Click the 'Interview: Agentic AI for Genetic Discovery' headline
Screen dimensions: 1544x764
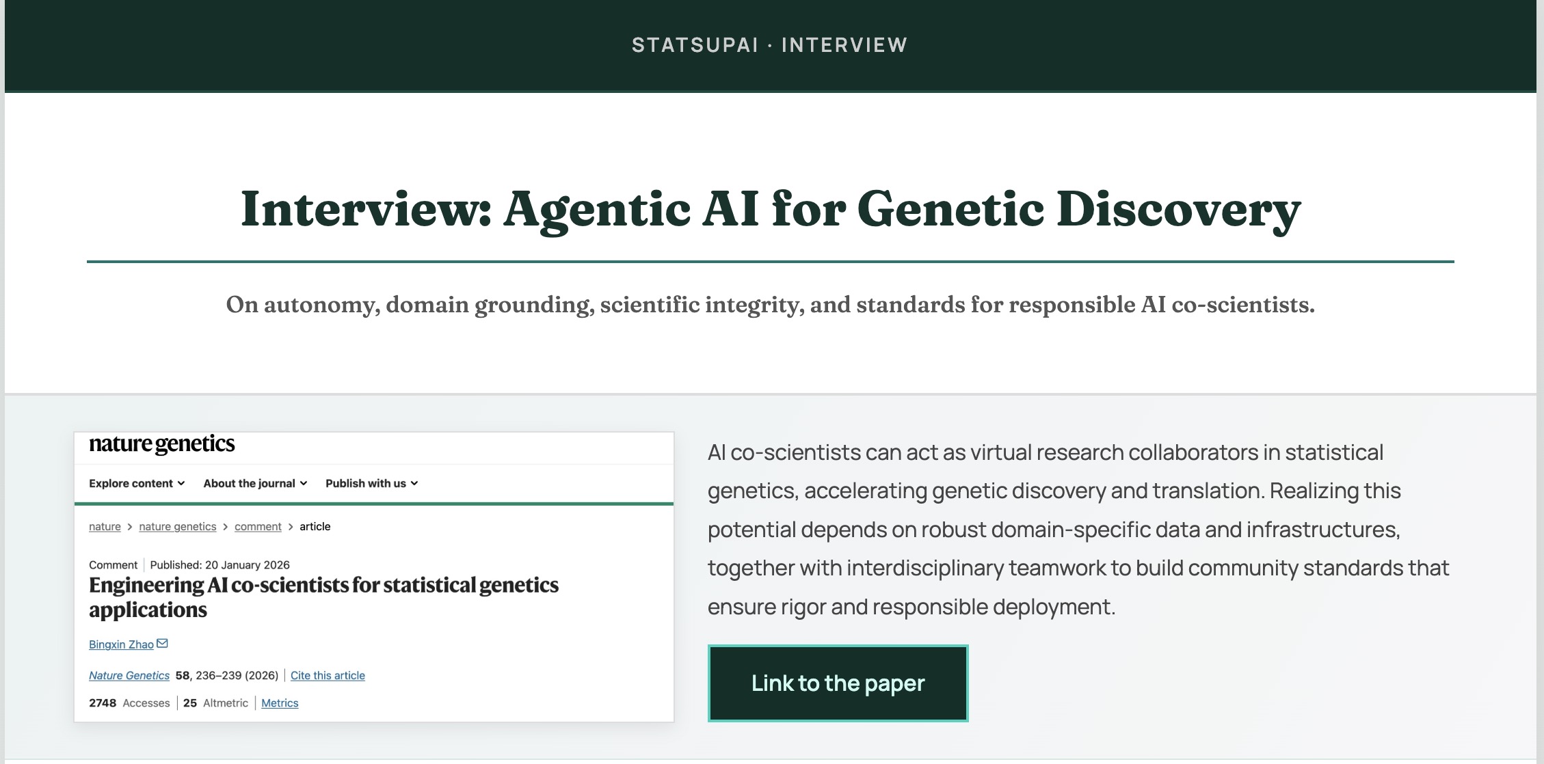(x=771, y=209)
